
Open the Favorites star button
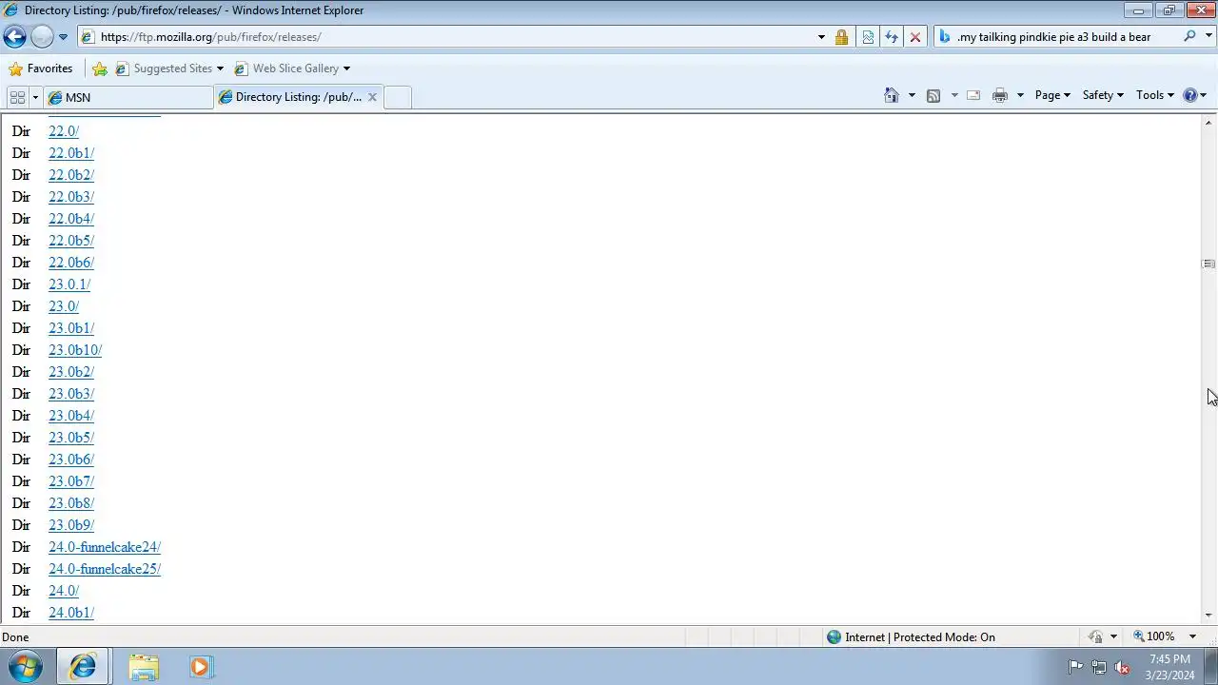[40, 68]
